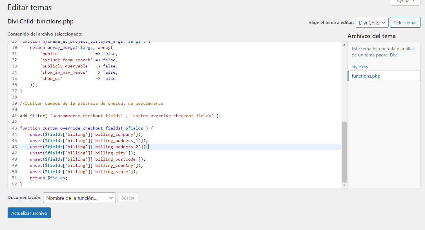This screenshot has width=425, height=230.
Task: Select functions.php in Archivos del tema
Action: click(x=366, y=76)
